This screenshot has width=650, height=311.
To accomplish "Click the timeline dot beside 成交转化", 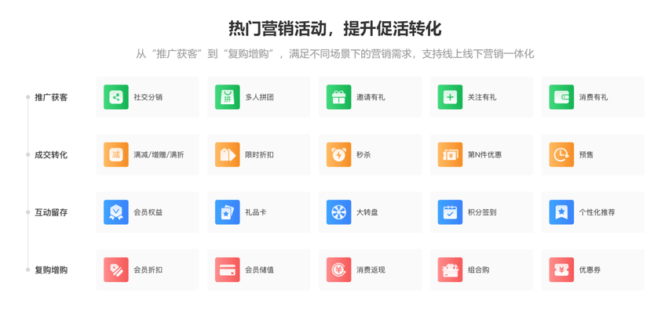I will coord(28,154).
